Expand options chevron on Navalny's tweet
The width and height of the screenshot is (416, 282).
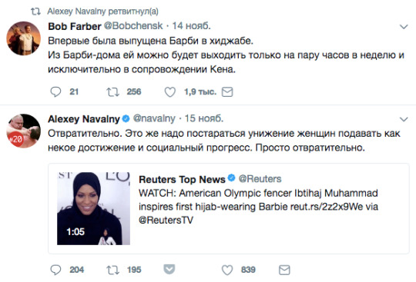coord(404,119)
